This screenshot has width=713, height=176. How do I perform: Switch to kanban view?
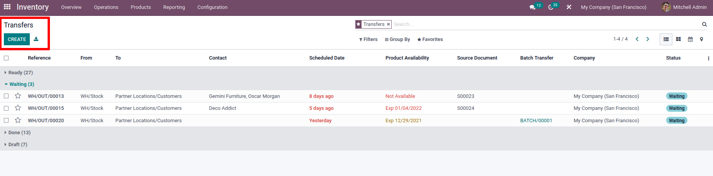678,39
